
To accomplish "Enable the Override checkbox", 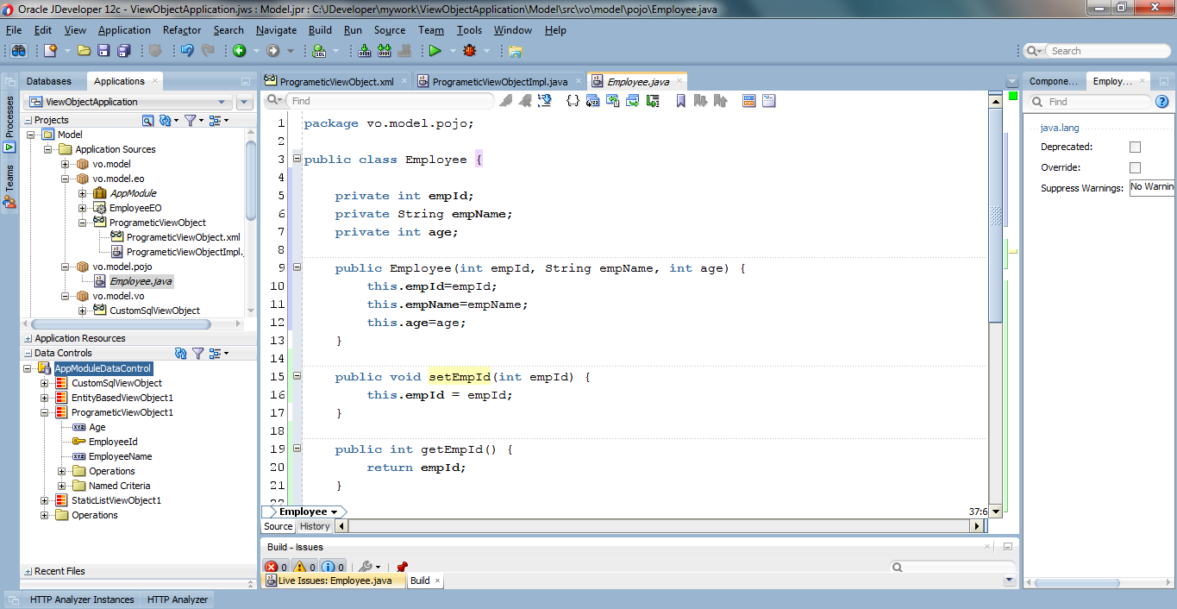I will (1134, 166).
